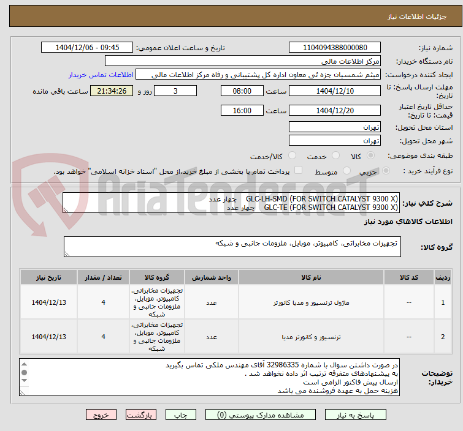Viewport: 463px width, 431px height.
Task: Select the کالا/خدمت radio button
Action: click(292, 156)
